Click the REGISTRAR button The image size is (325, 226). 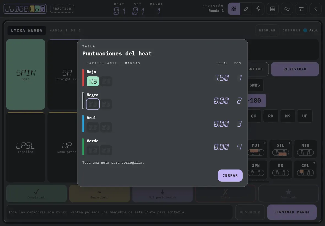[x=295, y=69]
